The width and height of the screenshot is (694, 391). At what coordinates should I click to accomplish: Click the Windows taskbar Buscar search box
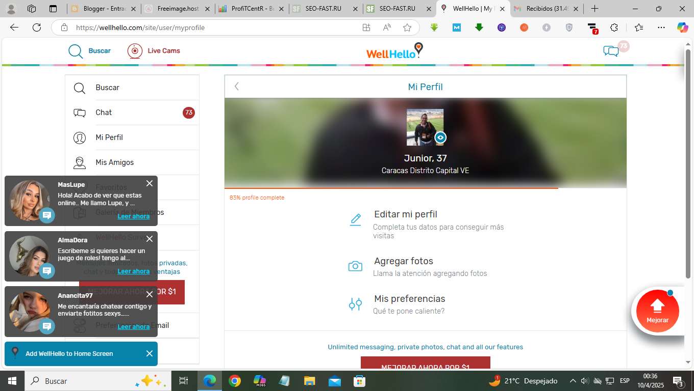97,381
